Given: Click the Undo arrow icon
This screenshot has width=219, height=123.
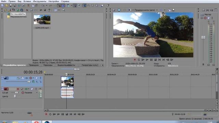Looking at the screenshot, I should [x=43, y=5].
